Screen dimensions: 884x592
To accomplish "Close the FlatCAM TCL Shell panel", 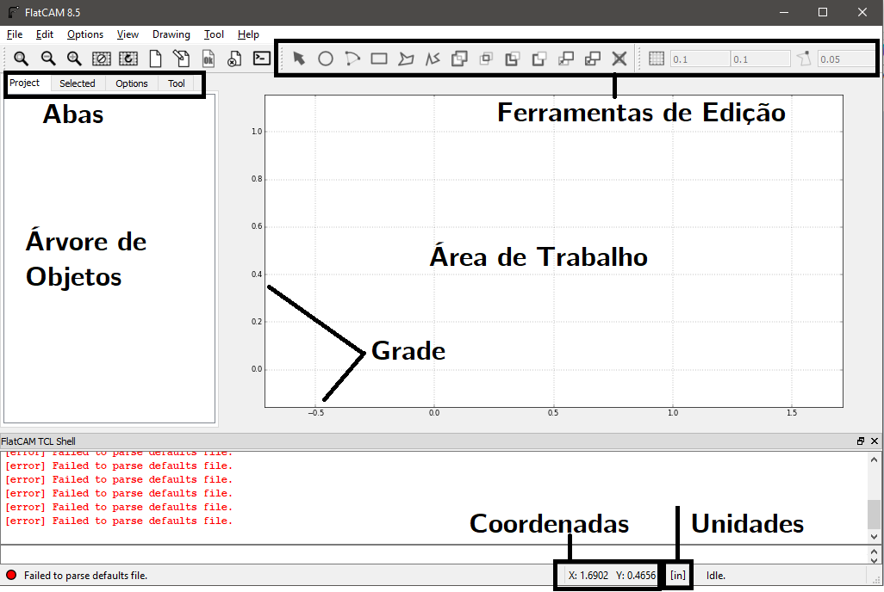I will click(x=875, y=441).
